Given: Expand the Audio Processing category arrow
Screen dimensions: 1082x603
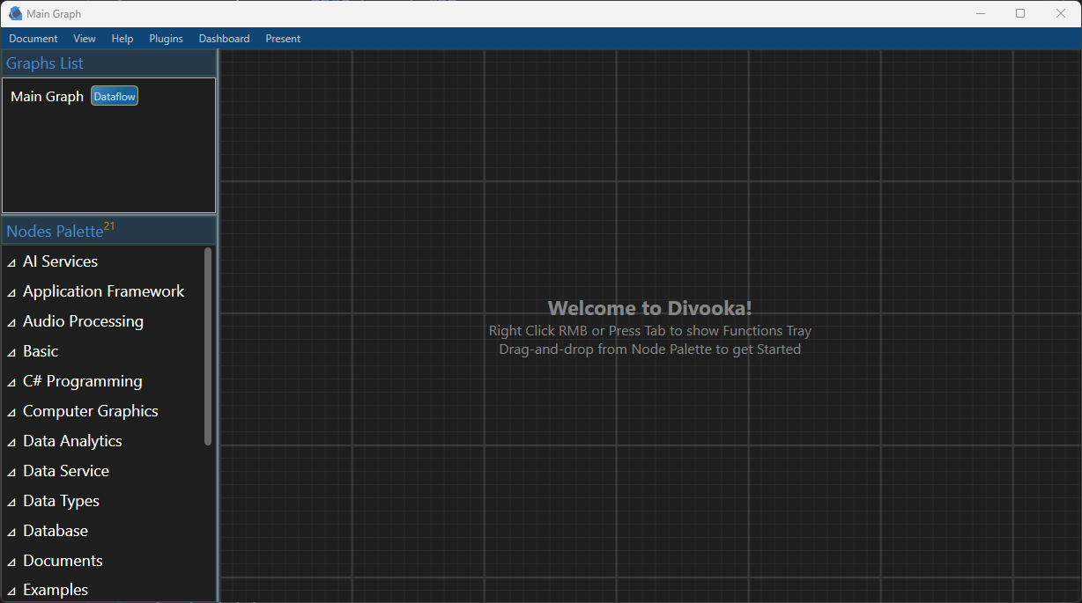Looking at the screenshot, I should click(11, 323).
